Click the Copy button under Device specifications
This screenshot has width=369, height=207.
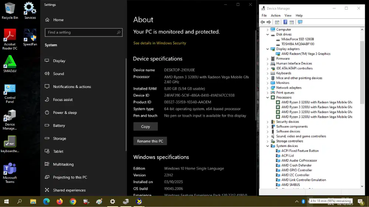coord(145,126)
